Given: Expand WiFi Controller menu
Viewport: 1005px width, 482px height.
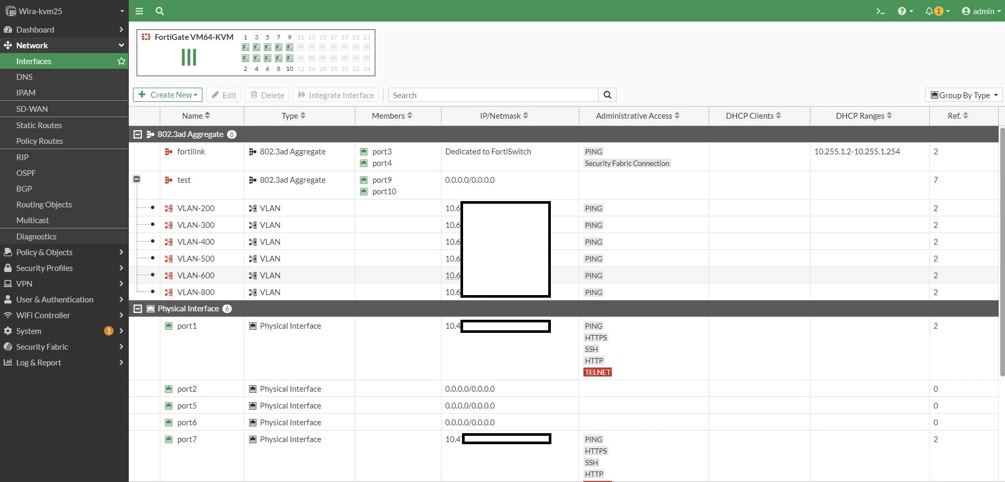Looking at the screenshot, I should coord(64,315).
